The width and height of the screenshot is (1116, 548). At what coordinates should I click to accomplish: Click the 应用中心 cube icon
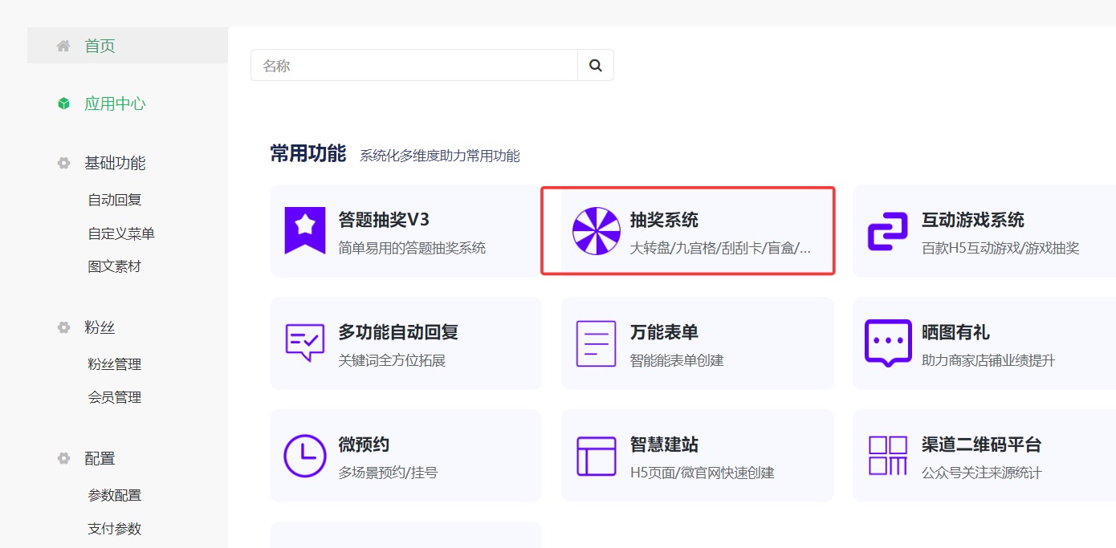tap(63, 103)
